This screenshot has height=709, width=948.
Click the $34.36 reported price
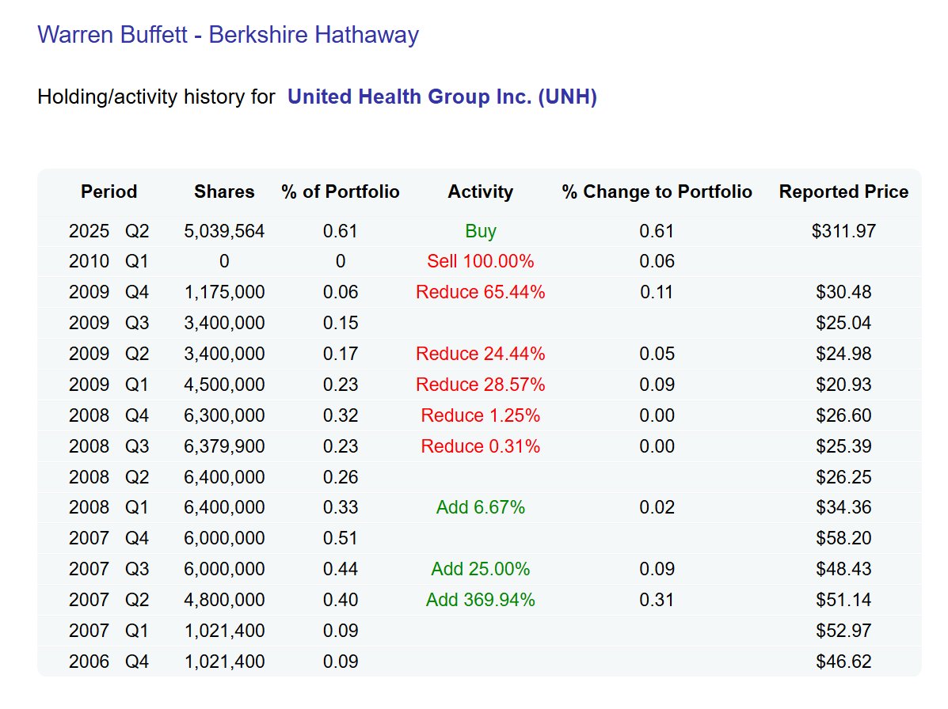pos(843,507)
